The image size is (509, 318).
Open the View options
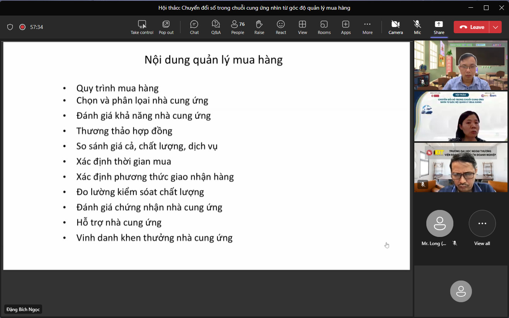(x=303, y=27)
